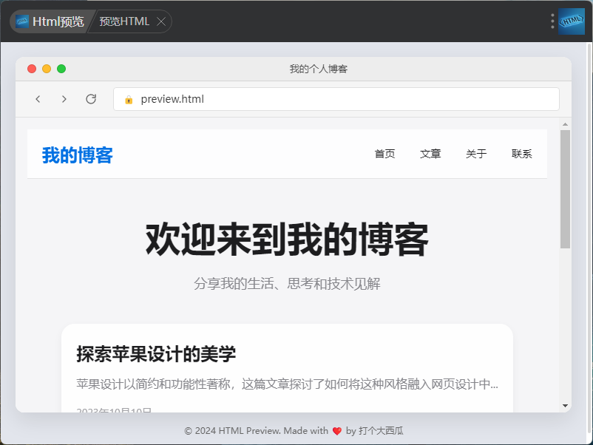
Task: Click the scroll up arrow of the preview
Action: pyautogui.click(x=565, y=124)
